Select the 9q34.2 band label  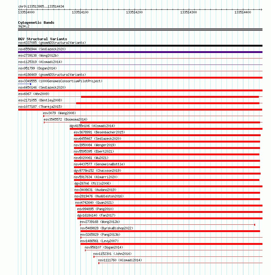pos(24,26)
